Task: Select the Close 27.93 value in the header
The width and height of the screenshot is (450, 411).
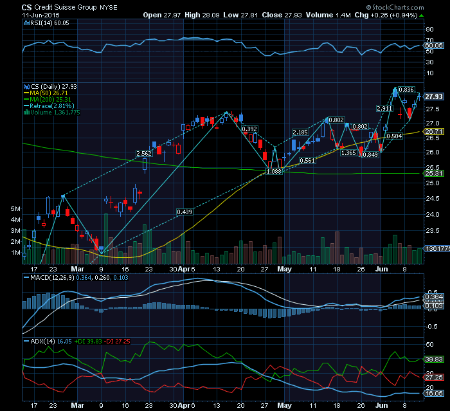Action: [282, 15]
